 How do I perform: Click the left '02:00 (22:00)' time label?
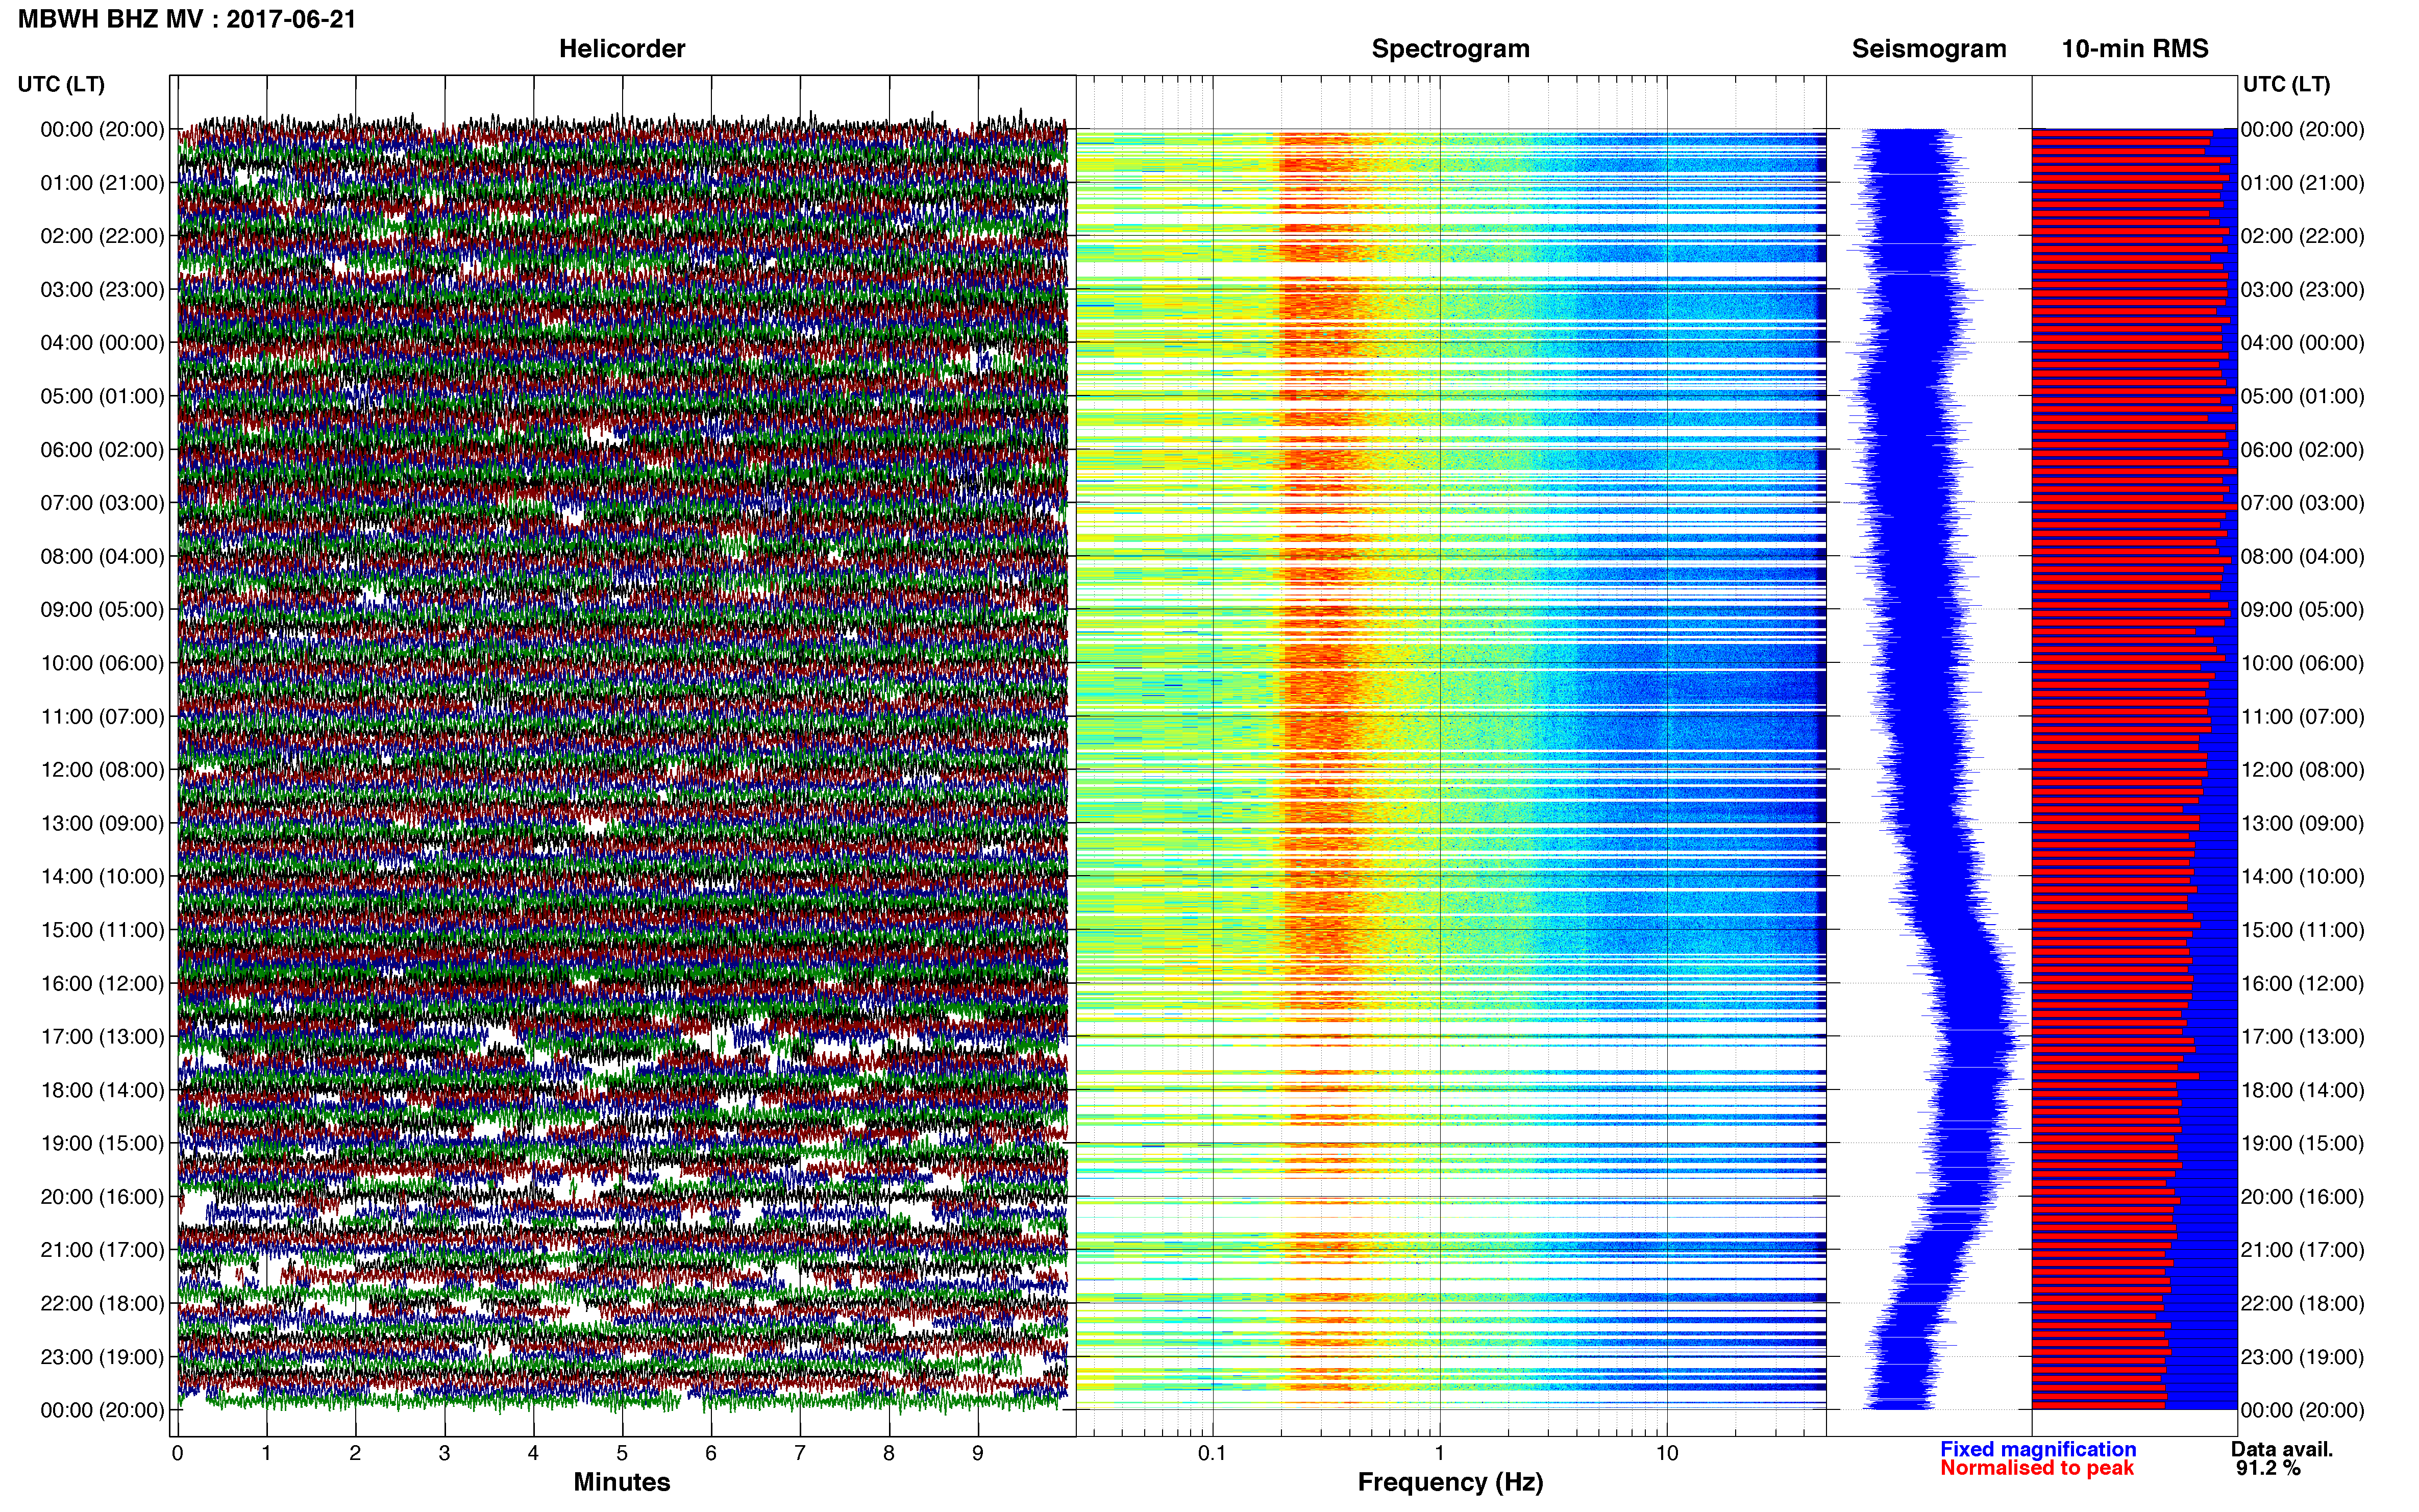[x=102, y=236]
